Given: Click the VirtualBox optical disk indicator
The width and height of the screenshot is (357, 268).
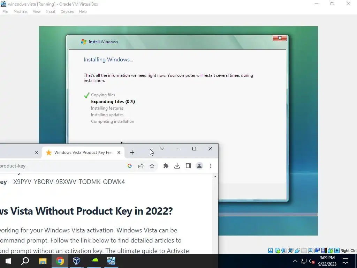Looking at the screenshot, I should [277, 251].
